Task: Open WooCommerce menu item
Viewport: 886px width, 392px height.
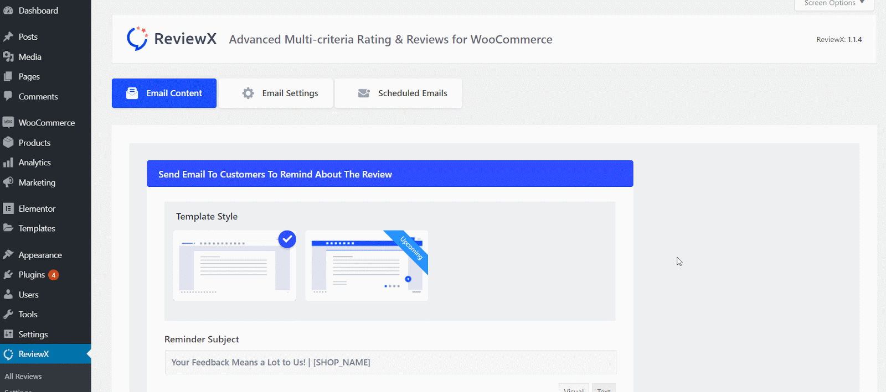Action: (45, 122)
